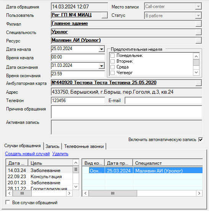Screen dimensions: 209x211
Task: Click the Осн... cell in the specialist table
Action: coord(97,170)
